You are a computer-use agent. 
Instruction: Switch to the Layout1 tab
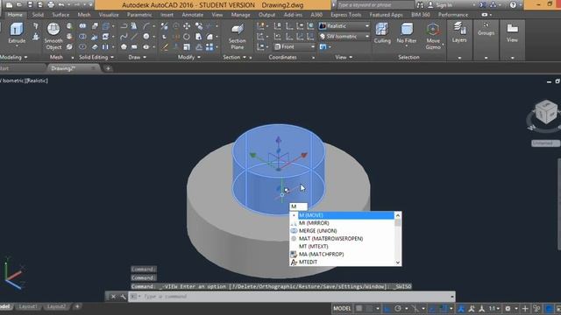(28, 307)
